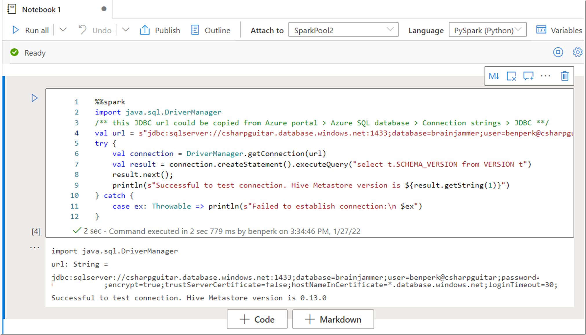
Task: Delete the cell with the trash icon
Action: (x=564, y=76)
